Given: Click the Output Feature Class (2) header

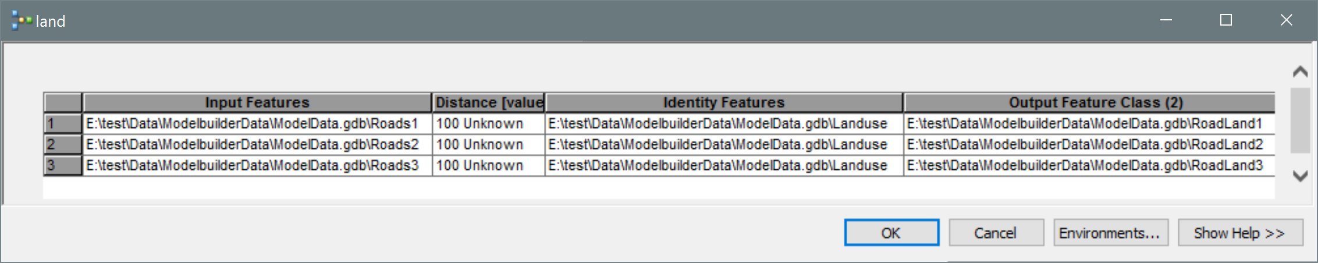Looking at the screenshot, I should click(x=1088, y=102).
